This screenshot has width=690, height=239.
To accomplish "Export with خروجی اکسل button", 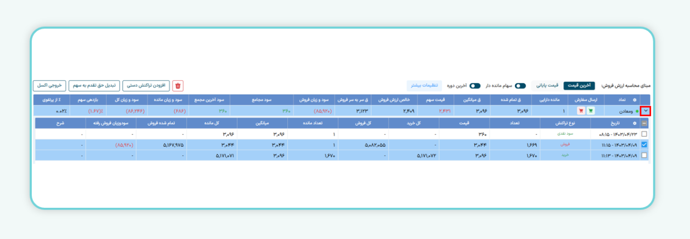I will coord(50,86).
